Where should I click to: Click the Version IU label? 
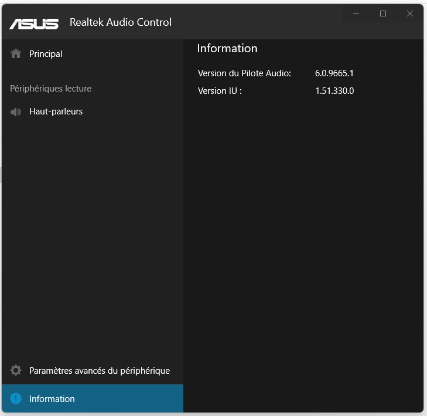(x=220, y=91)
